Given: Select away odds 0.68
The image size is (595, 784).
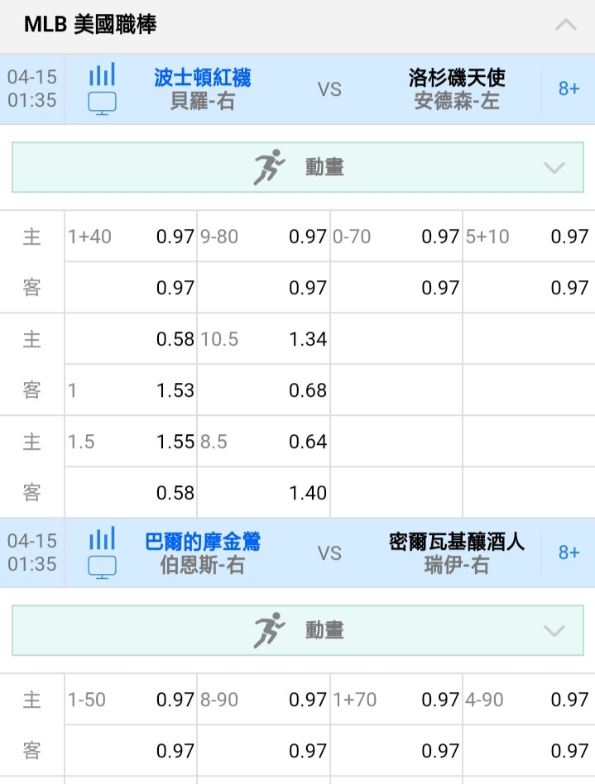Looking at the screenshot, I should 264,390.
